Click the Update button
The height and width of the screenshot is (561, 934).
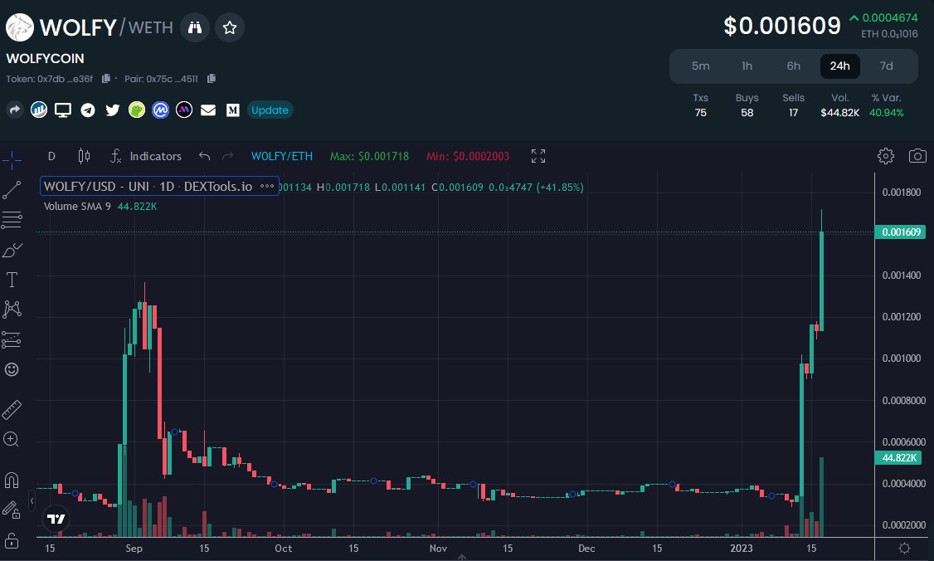[270, 110]
